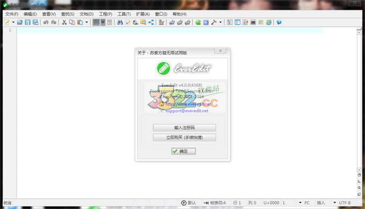Viewport: 365px width, 209px height.
Task: Open the dropdown arrow beside word wrap button
Action: click(x=103, y=23)
